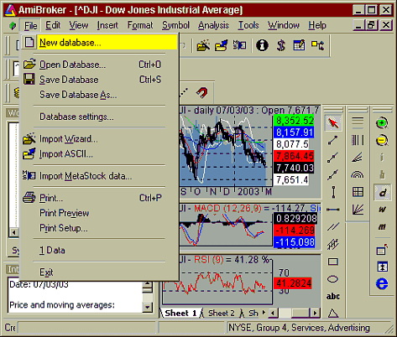
Task: Choose Import MetaStock data... menu entry
Action: [99, 176]
